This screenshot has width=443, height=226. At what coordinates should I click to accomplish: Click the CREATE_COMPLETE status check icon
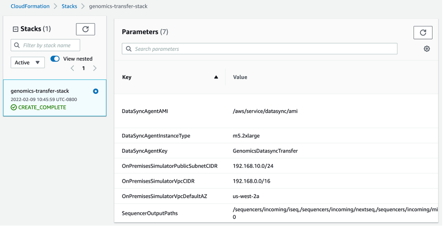coord(14,107)
